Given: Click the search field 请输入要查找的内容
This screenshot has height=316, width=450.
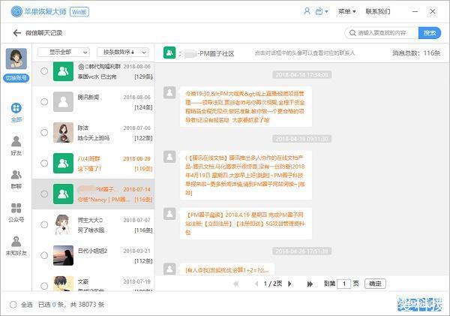Looking at the screenshot, I should [382, 33].
